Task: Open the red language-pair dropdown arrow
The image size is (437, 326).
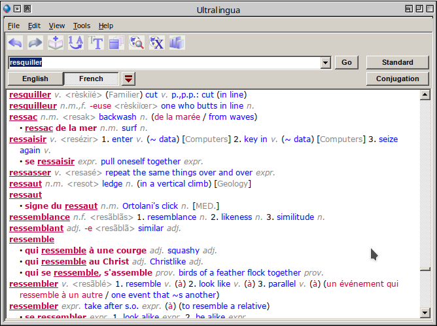Action: (128, 79)
